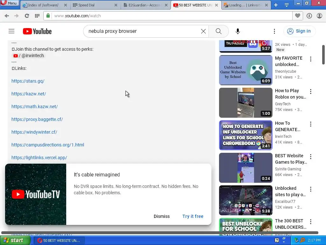Open the Windows start button
This screenshot has height=245, width=326.
coord(15,241)
